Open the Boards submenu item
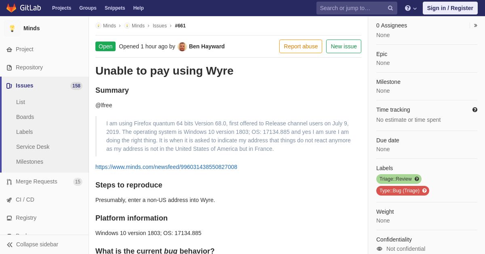Viewport: 485px width, 254px height. pos(25,117)
